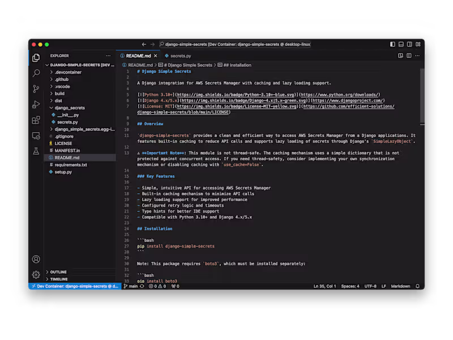Open the Manage gear menu
This screenshot has width=453, height=340.
click(x=36, y=274)
